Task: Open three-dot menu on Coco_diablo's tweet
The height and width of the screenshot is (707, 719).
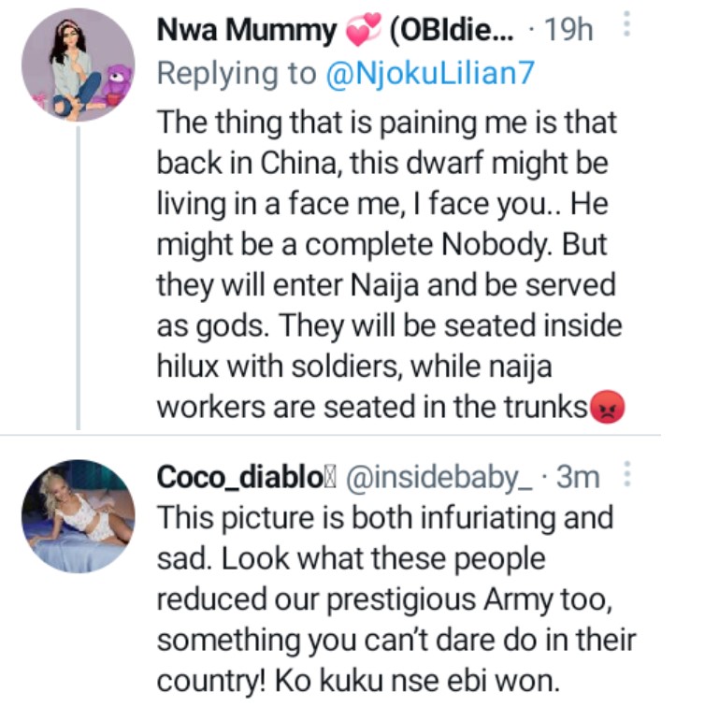Action: [x=627, y=475]
